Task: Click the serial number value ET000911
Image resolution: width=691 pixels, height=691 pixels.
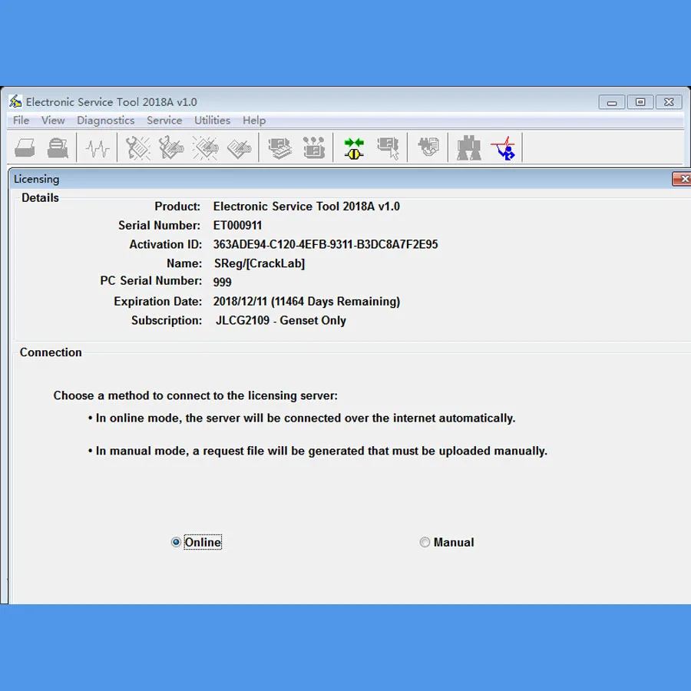Action: click(x=237, y=226)
